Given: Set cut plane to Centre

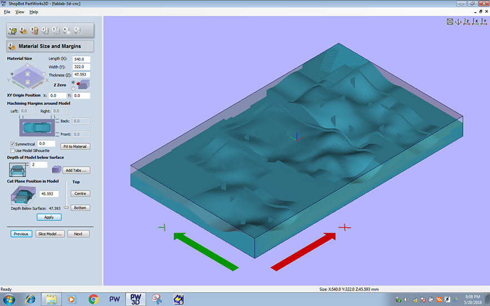Looking at the screenshot, I should point(81,194).
